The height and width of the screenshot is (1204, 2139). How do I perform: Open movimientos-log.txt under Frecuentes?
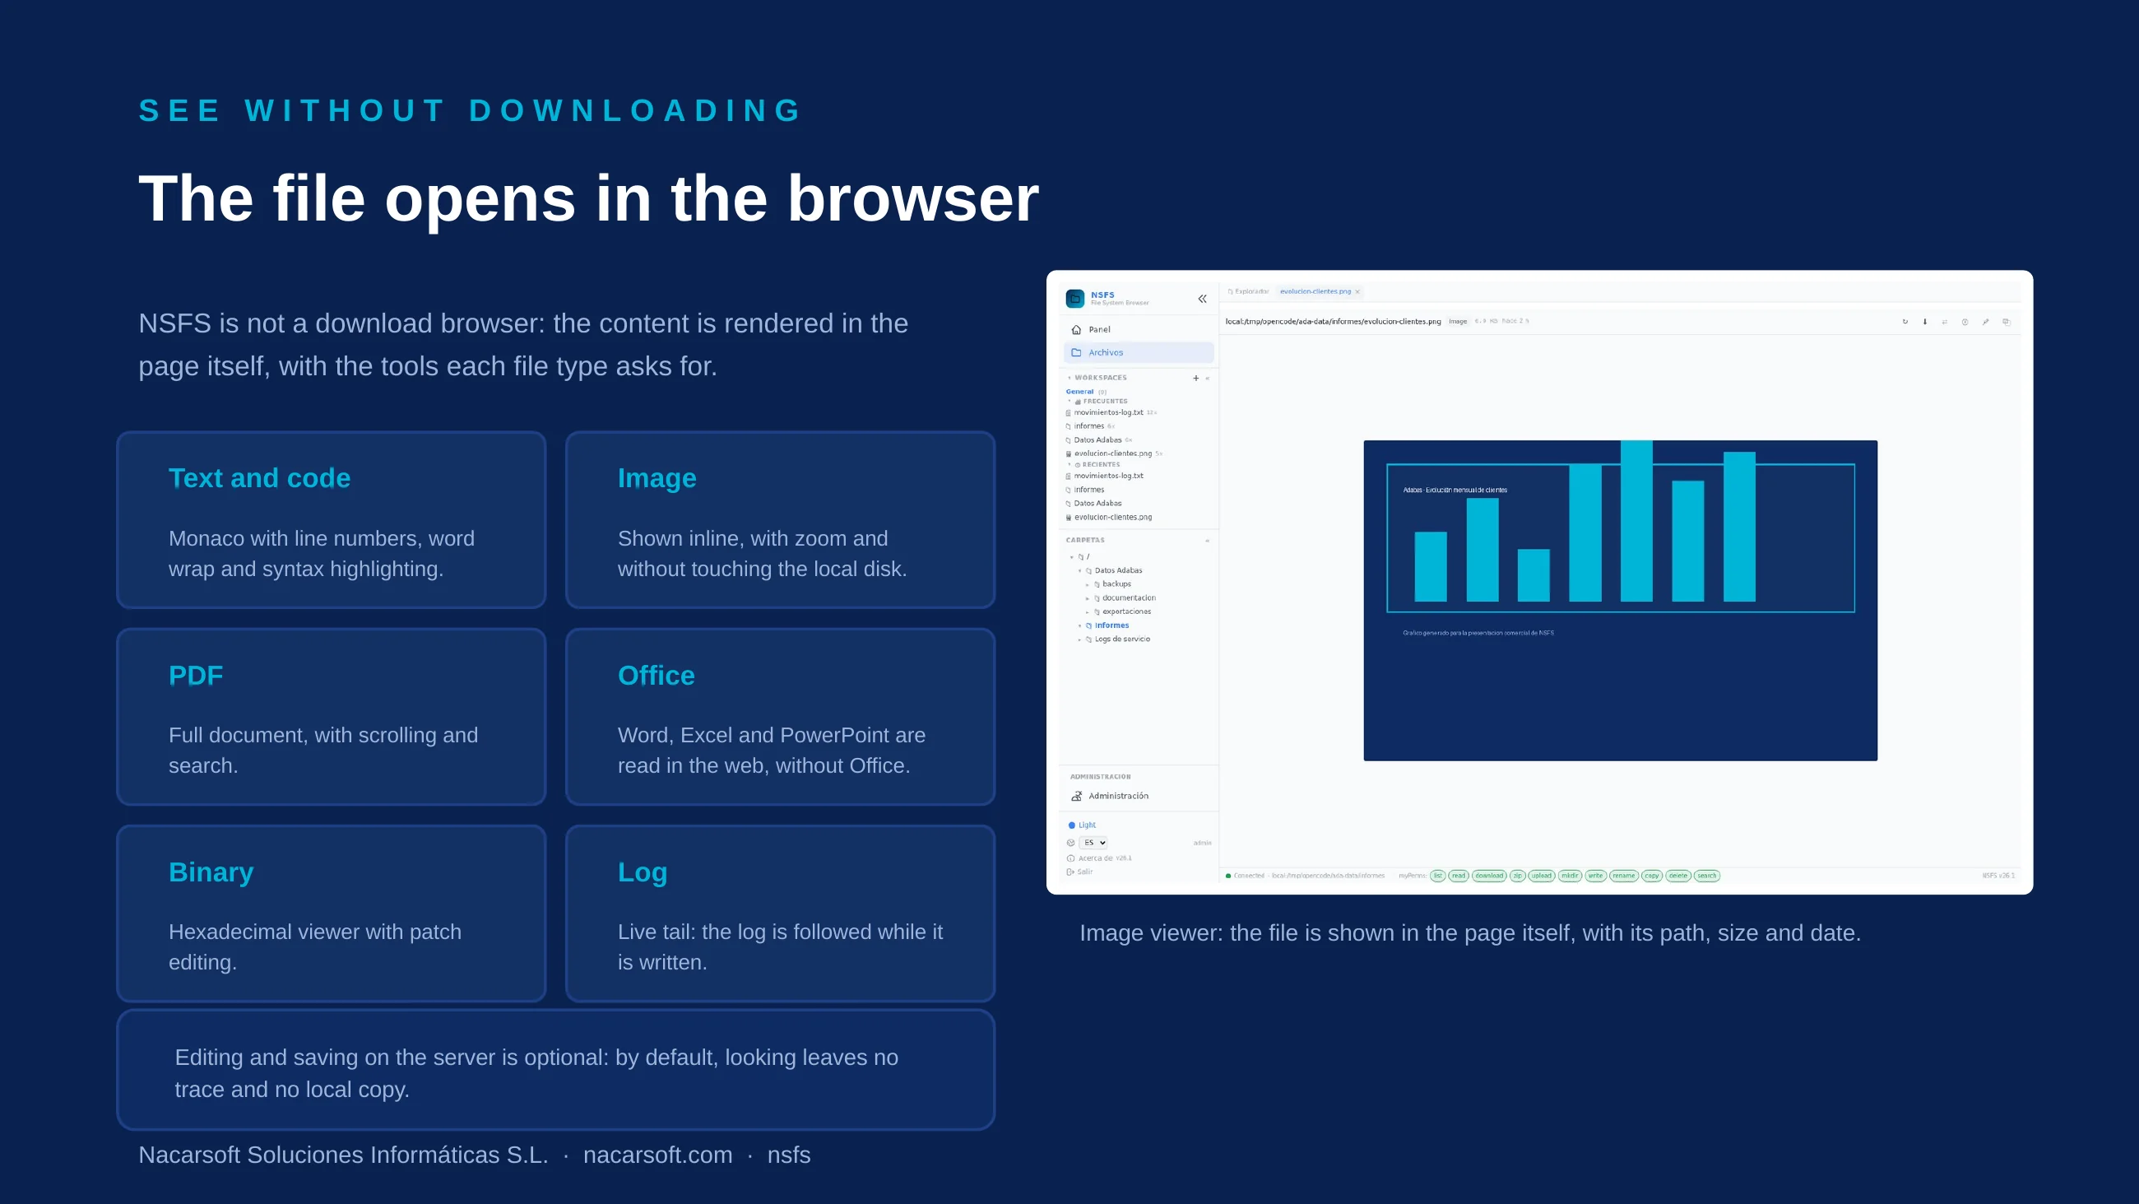pyautogui.click(x=1108, y=412)
